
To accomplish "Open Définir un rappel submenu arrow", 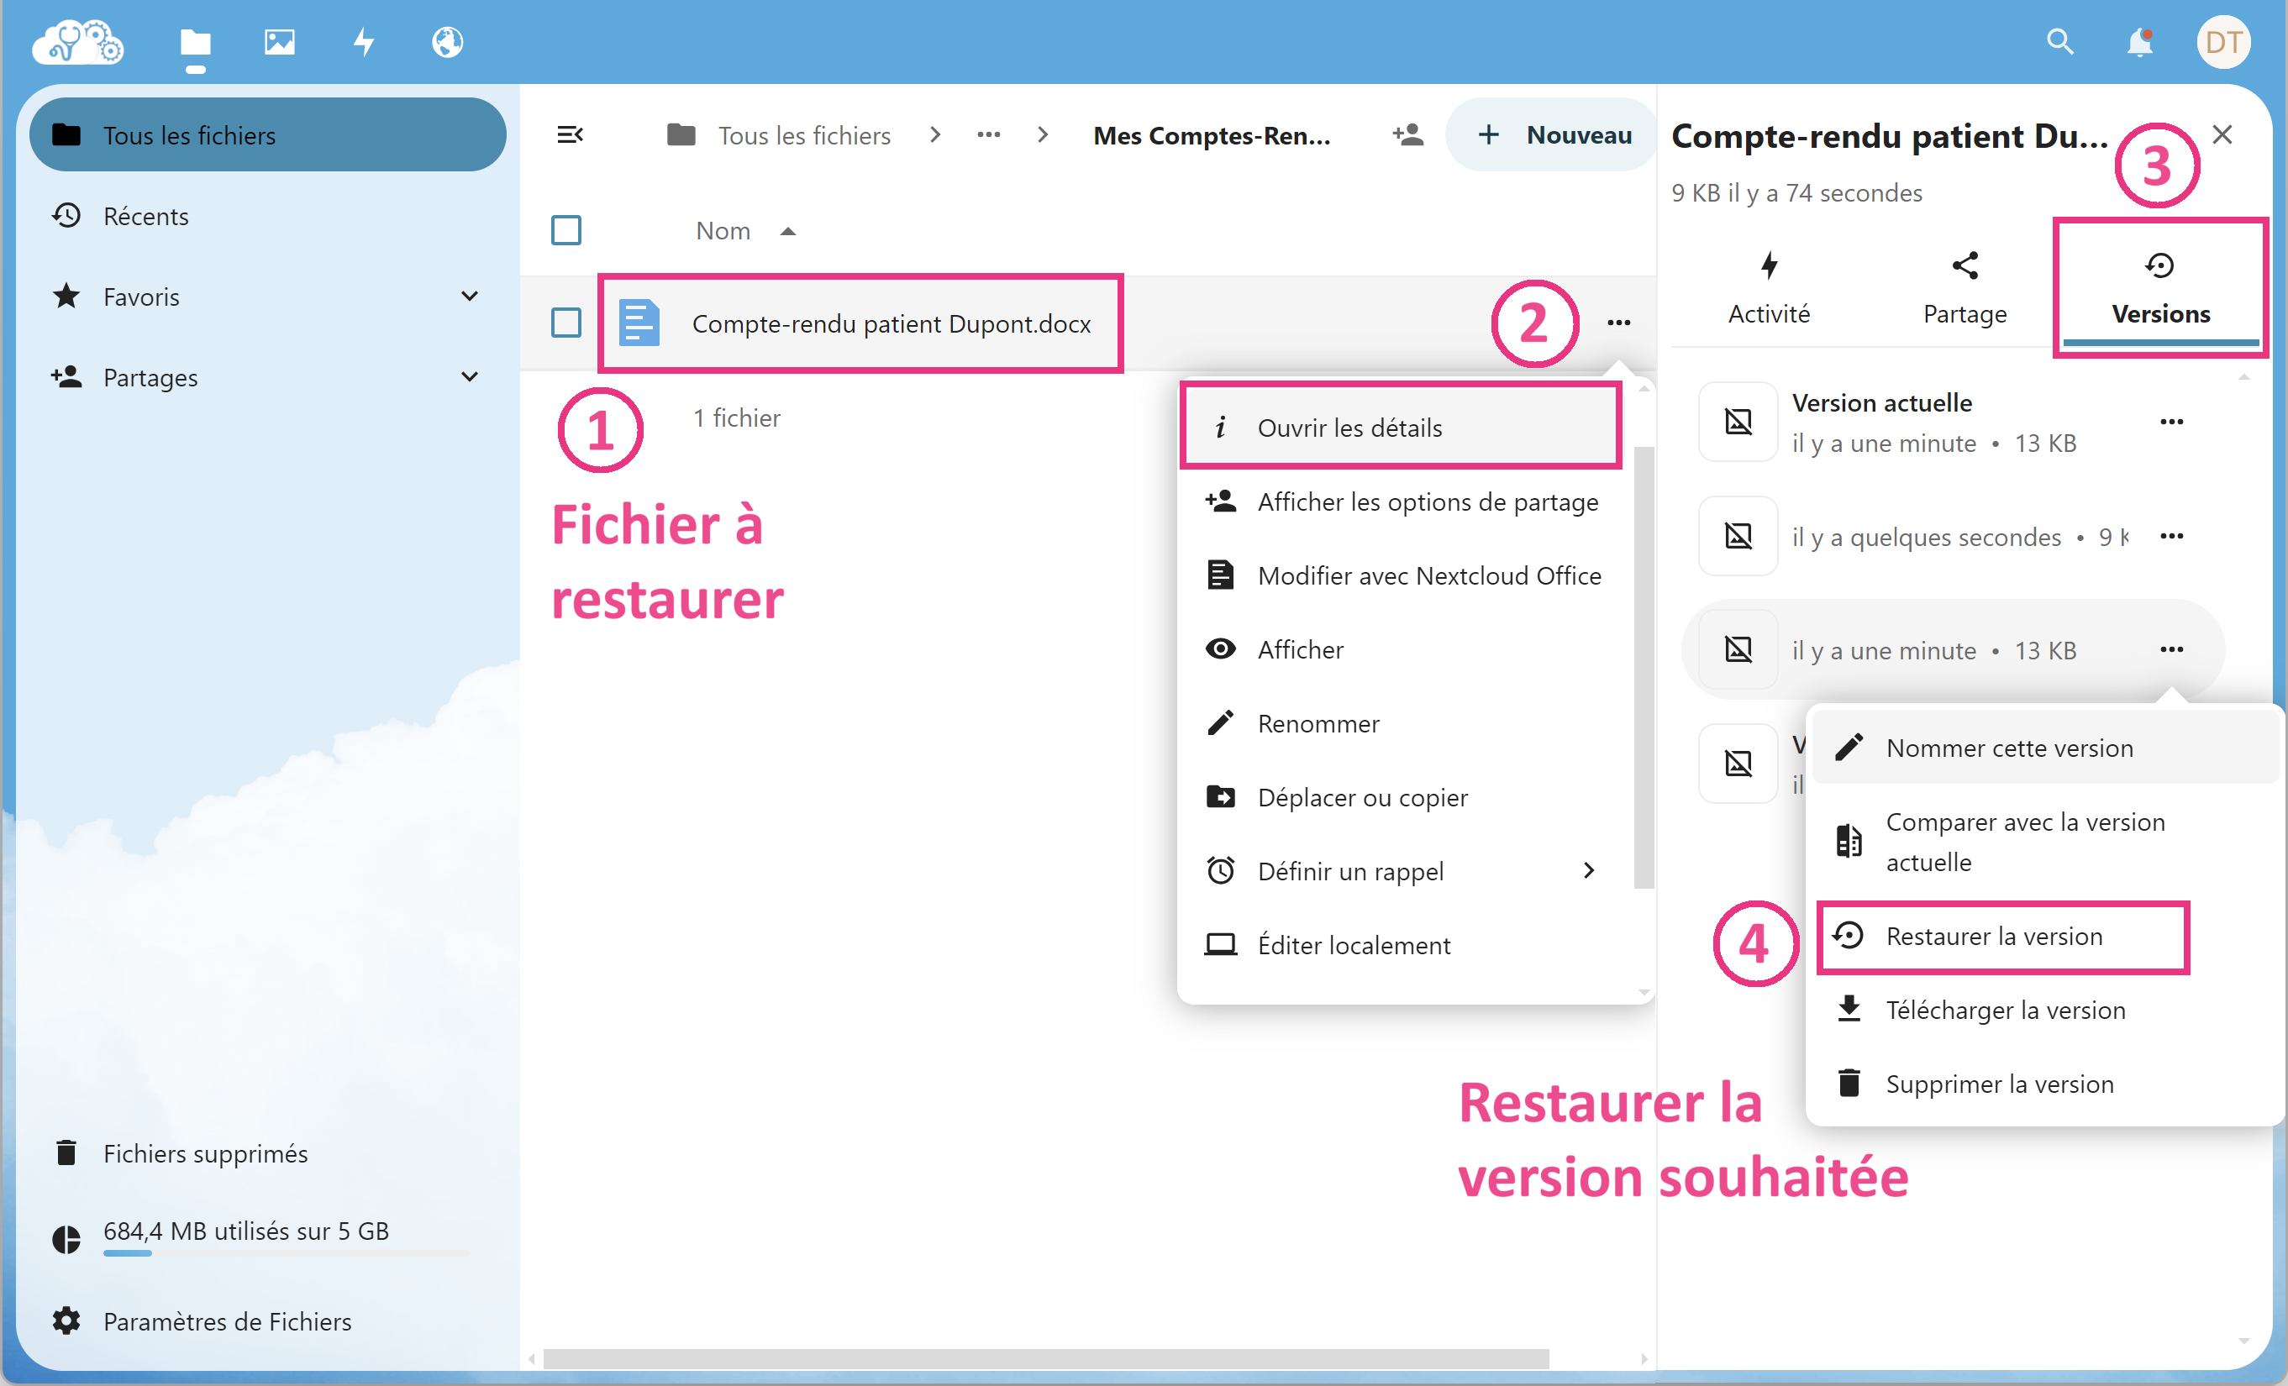I will 1589,871.
